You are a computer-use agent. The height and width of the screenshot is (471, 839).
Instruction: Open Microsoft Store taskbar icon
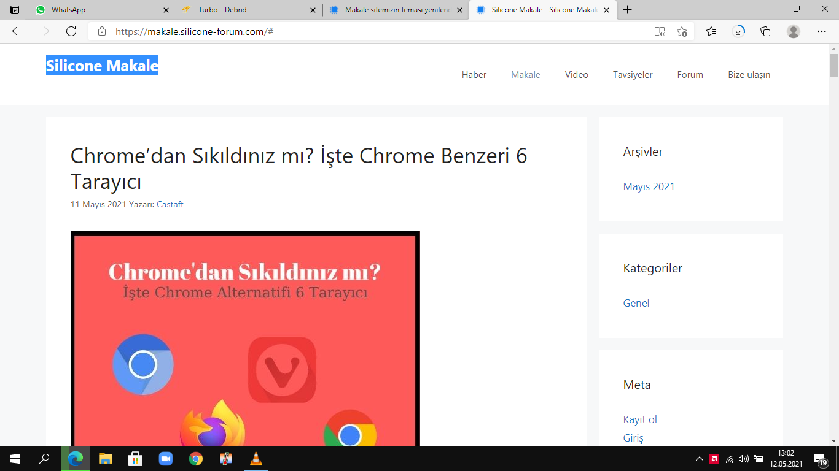pos(136,459)
